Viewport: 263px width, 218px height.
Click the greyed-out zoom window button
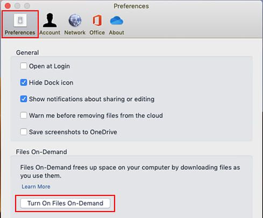tap(27, 6)
